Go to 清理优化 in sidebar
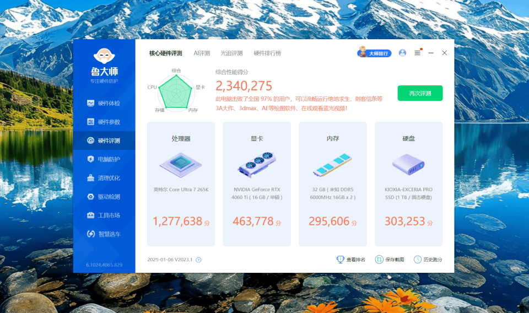Image resolution: width=529 pixels, height=313 pixels. tap(104, 178)
